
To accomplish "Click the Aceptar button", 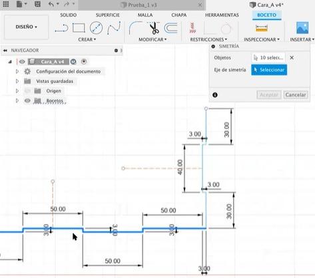I will 269,95.
